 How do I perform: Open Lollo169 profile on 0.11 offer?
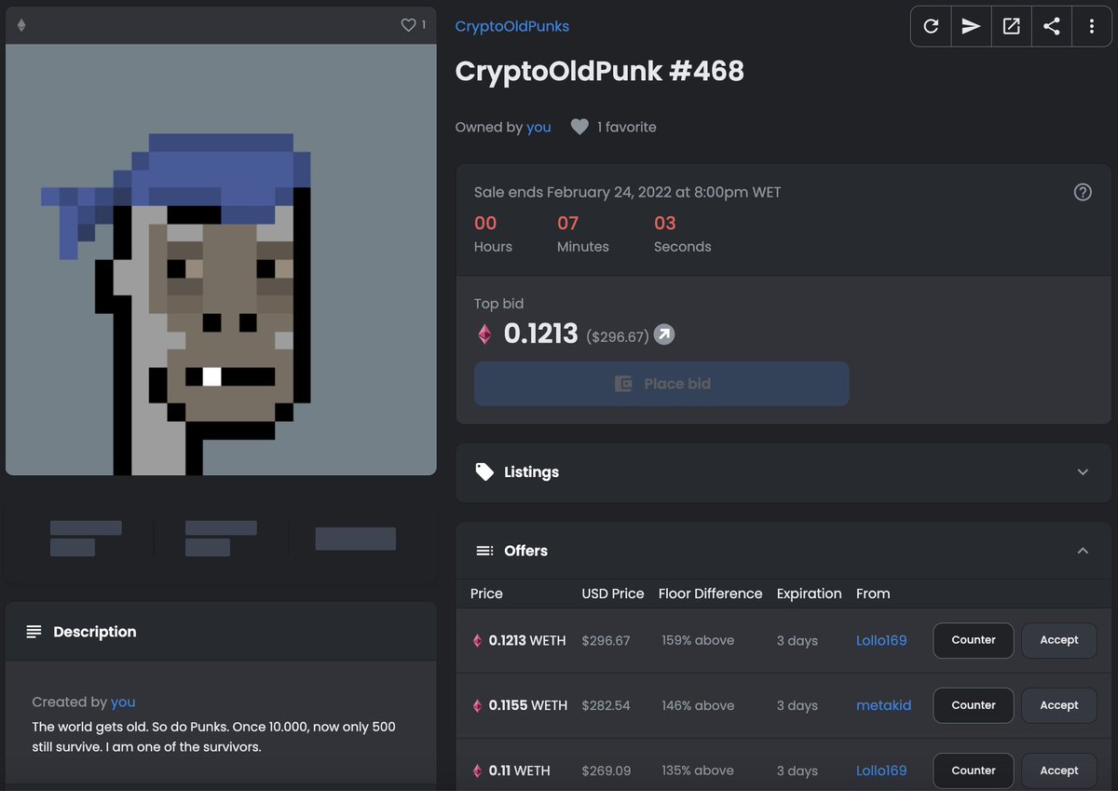tap(881, 771)
